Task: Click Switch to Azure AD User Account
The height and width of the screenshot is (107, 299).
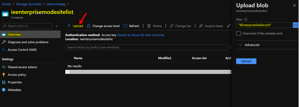Action: pyautogui.click(x=140, y=35)
